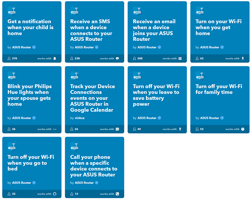This screenshot has height=200, width=252.
Task: Click the Google Calendar icon on vinkca's card
Action: (x=117, y=129)
